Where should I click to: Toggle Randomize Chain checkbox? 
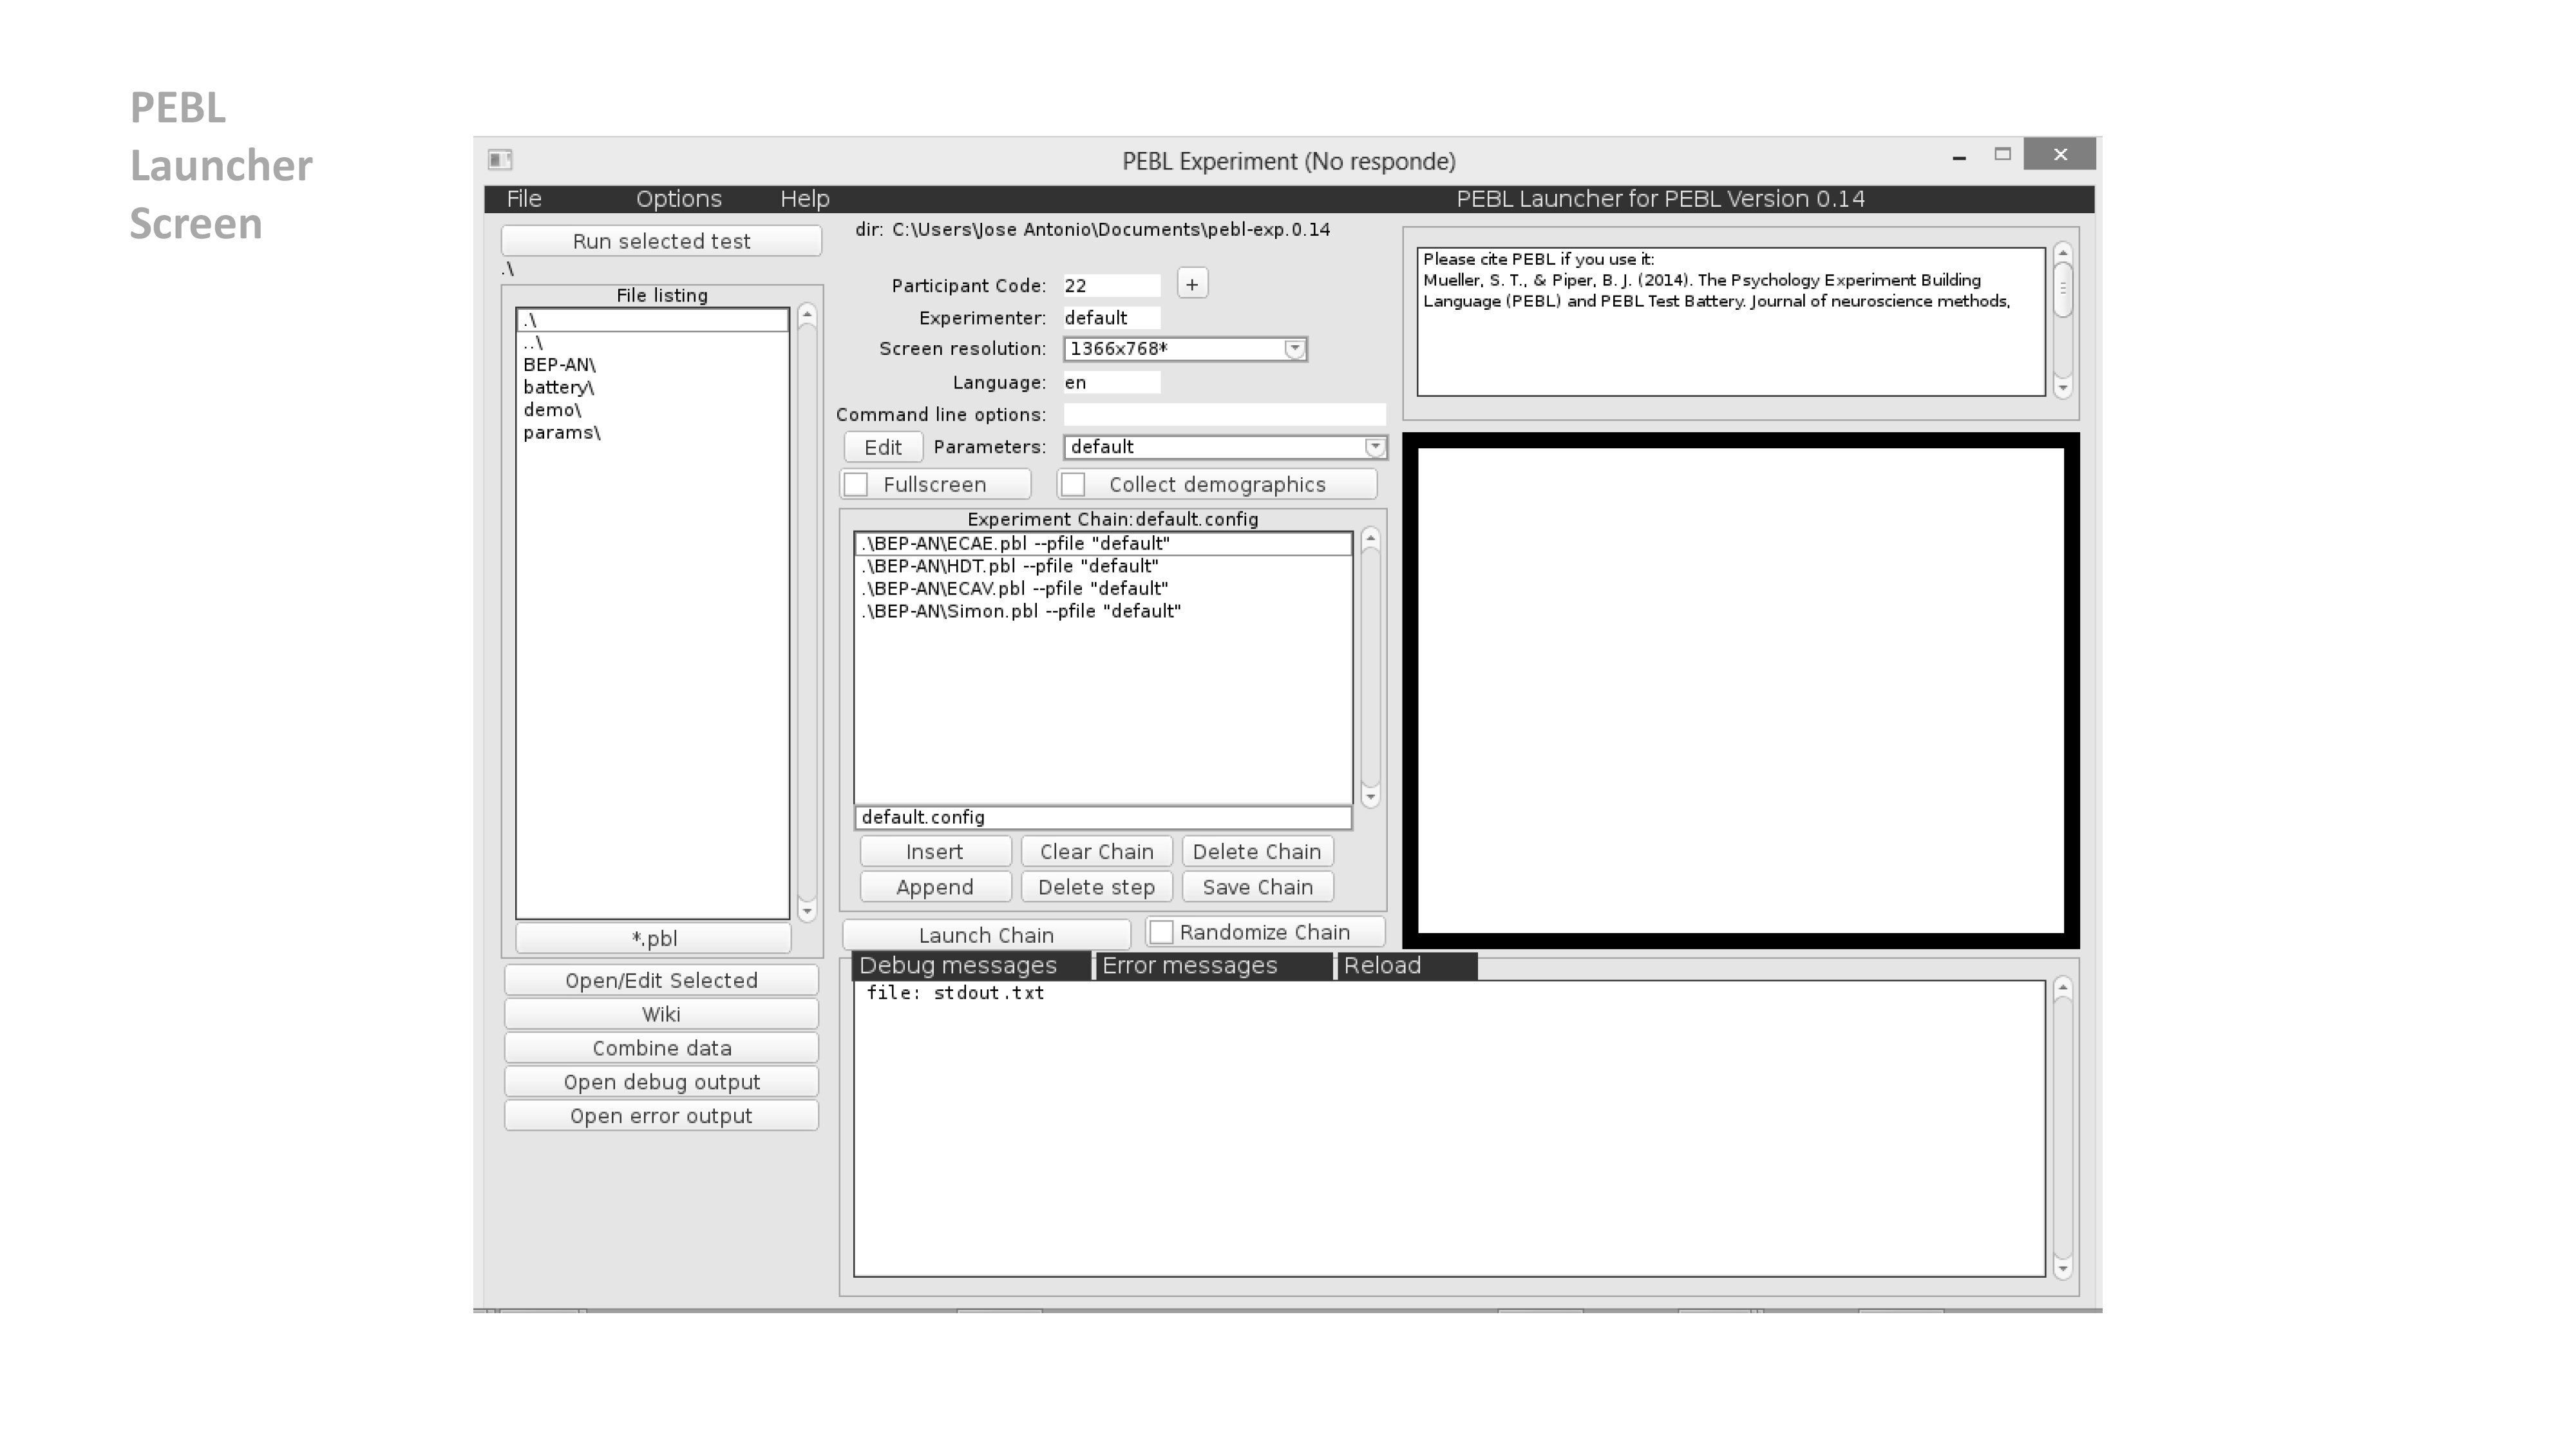[1161, 932]
